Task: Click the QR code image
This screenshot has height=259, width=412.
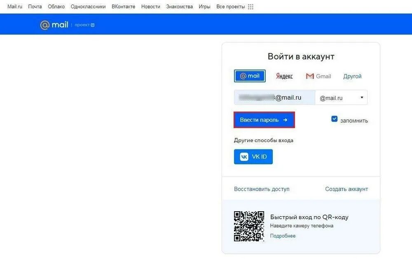Action: [x=249, y=226]
